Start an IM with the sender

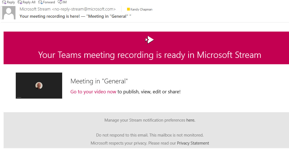click(62, 2)
